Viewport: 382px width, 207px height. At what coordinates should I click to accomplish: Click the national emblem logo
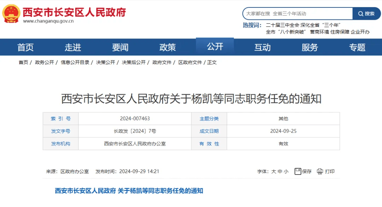coord(11,13)
